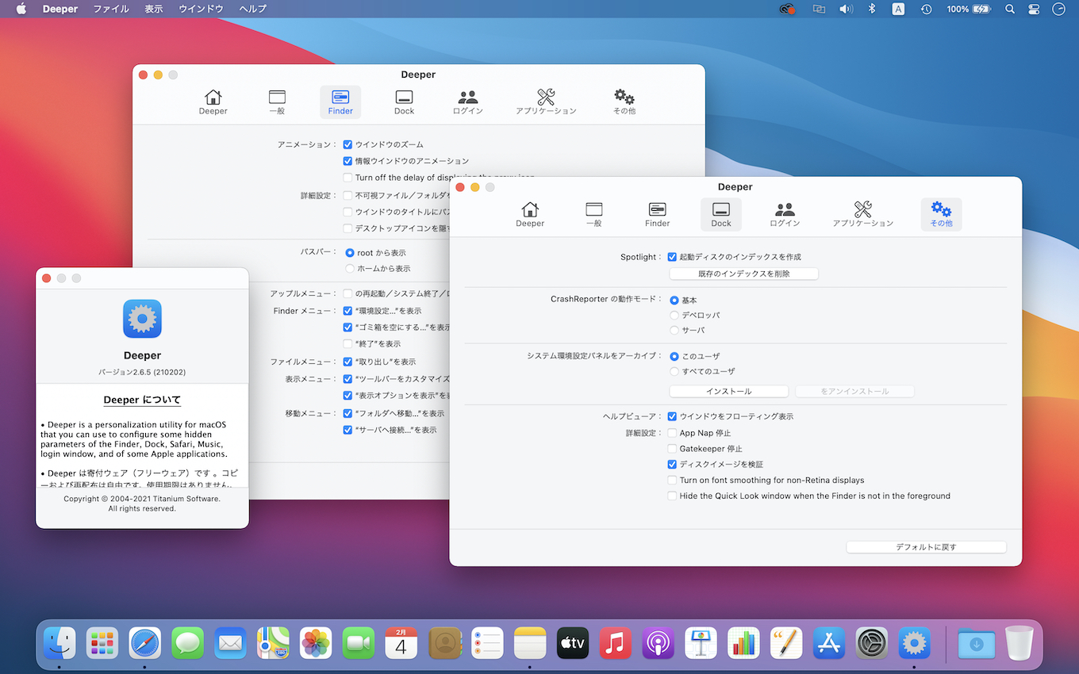Open the ログイン tab in the back window
This screenshot has height=674, width=1079.
tap(467, 101)
